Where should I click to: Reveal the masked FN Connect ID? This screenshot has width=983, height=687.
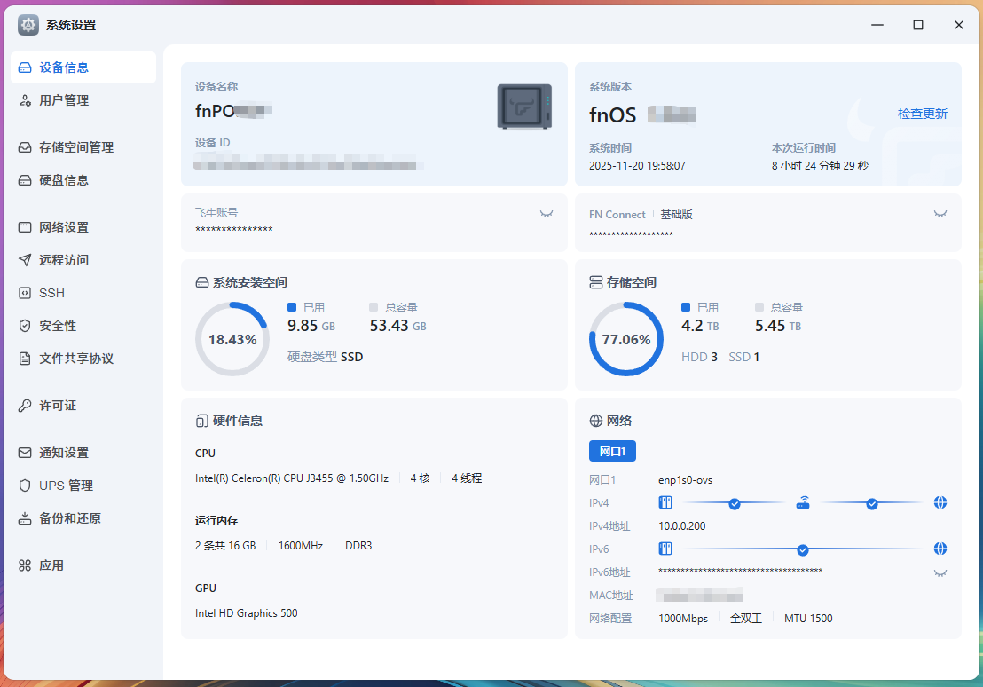(x=940, y=214)
